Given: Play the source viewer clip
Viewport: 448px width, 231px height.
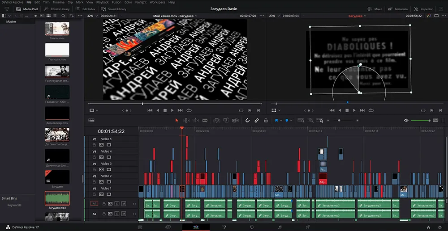Looking at the screenshot, I should pos(172,110).
